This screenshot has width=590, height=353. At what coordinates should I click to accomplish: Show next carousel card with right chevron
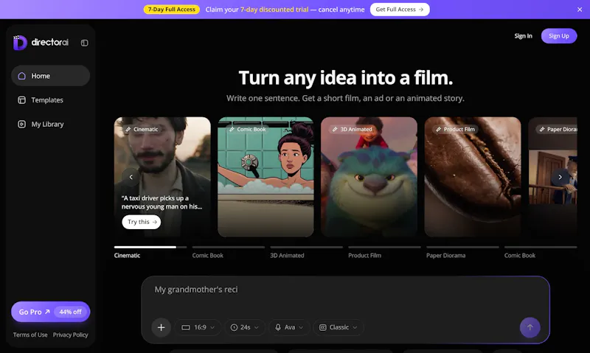pyautogui.click(x=560, y=177)
